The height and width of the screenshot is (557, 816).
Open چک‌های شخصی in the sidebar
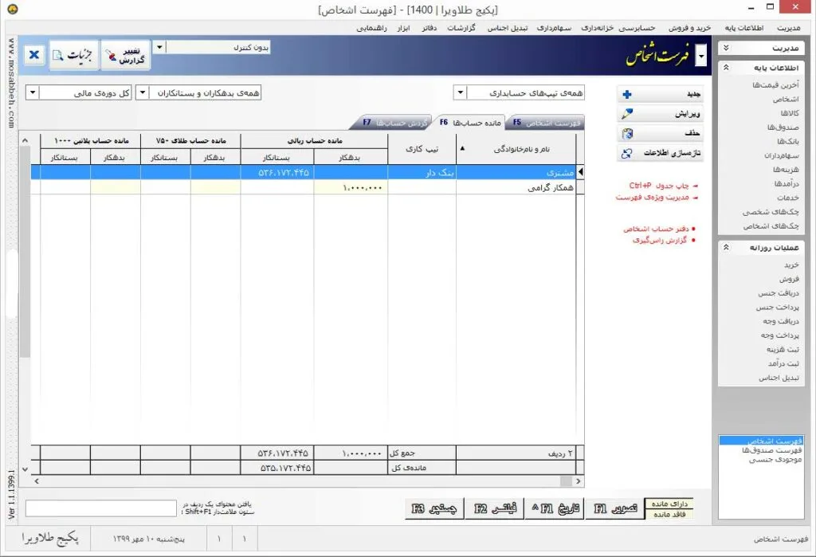[771, 212]
